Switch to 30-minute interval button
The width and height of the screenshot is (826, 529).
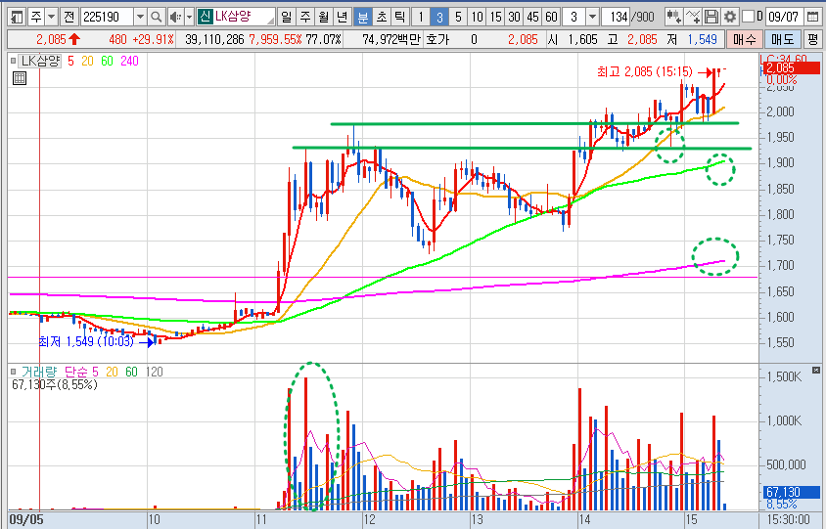point(514,18)
